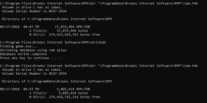Click the second dir command line
The height and width of the screenshot is (103, 207).
point(99,66)
